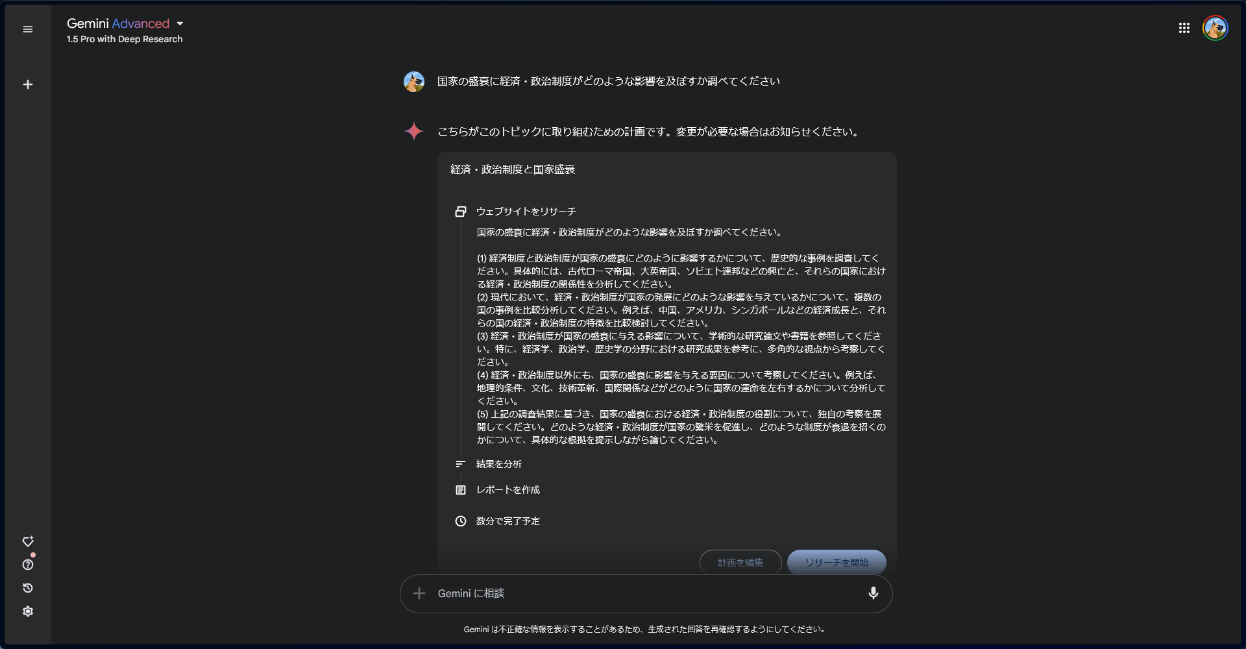Click the 数分で完了予定 text
Image resolution: width=1246 pixels, height=649 pixels.
point(508,521)
